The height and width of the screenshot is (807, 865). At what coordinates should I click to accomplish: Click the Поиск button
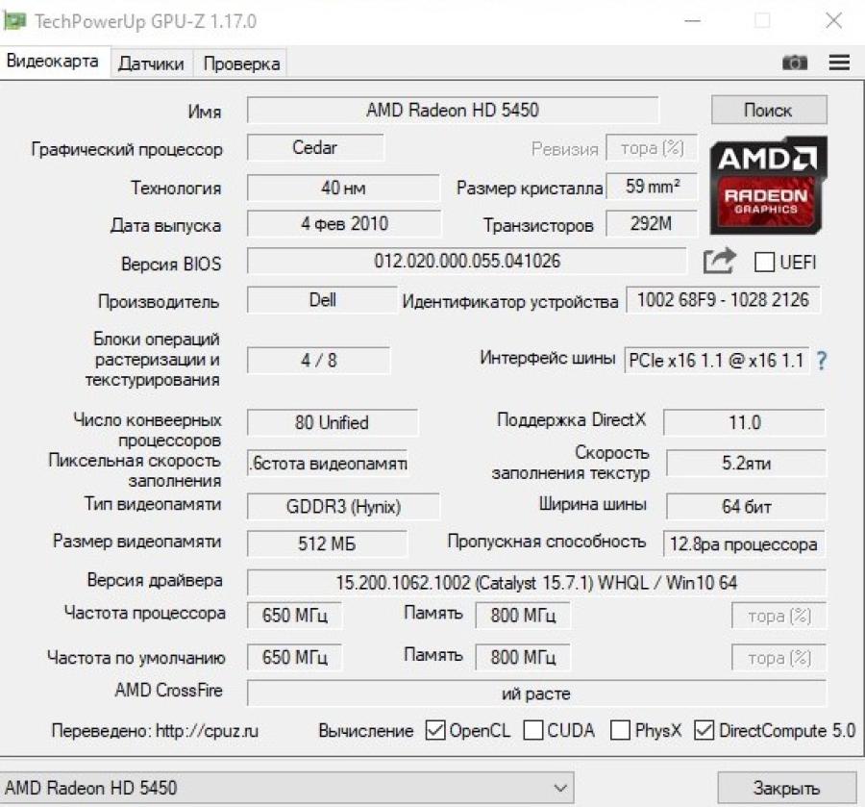point(768,109)
